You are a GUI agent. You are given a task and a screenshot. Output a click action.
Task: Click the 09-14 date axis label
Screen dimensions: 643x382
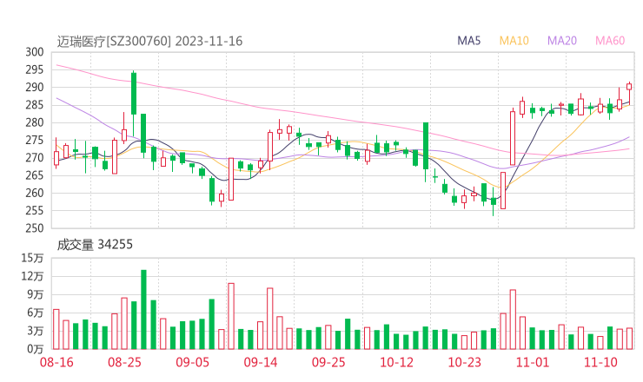coord(261,362)
